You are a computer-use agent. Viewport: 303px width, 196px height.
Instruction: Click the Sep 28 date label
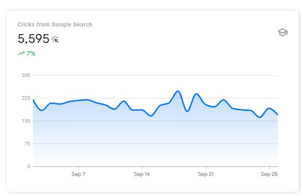pyautogui.click(x=269, y=174)
